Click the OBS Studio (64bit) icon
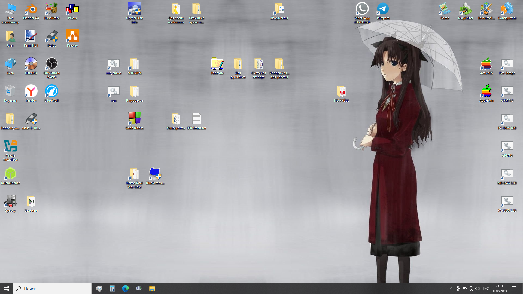Screen dimensions: 523x294 [51, 68]
